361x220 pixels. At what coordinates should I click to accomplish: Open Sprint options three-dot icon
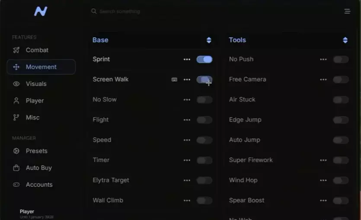point(187,59)
